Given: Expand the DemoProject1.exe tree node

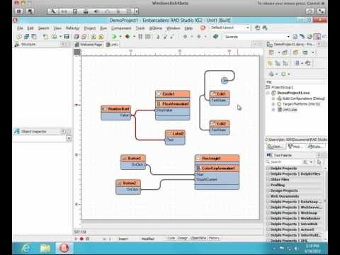Looking at the screenshot, I should pos(268,93).
